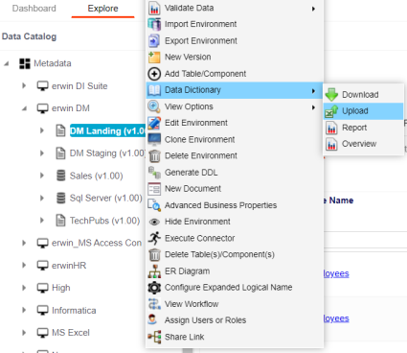Click the Execute Connector running-man icon
407x353 pixels.
click(154, 238)
